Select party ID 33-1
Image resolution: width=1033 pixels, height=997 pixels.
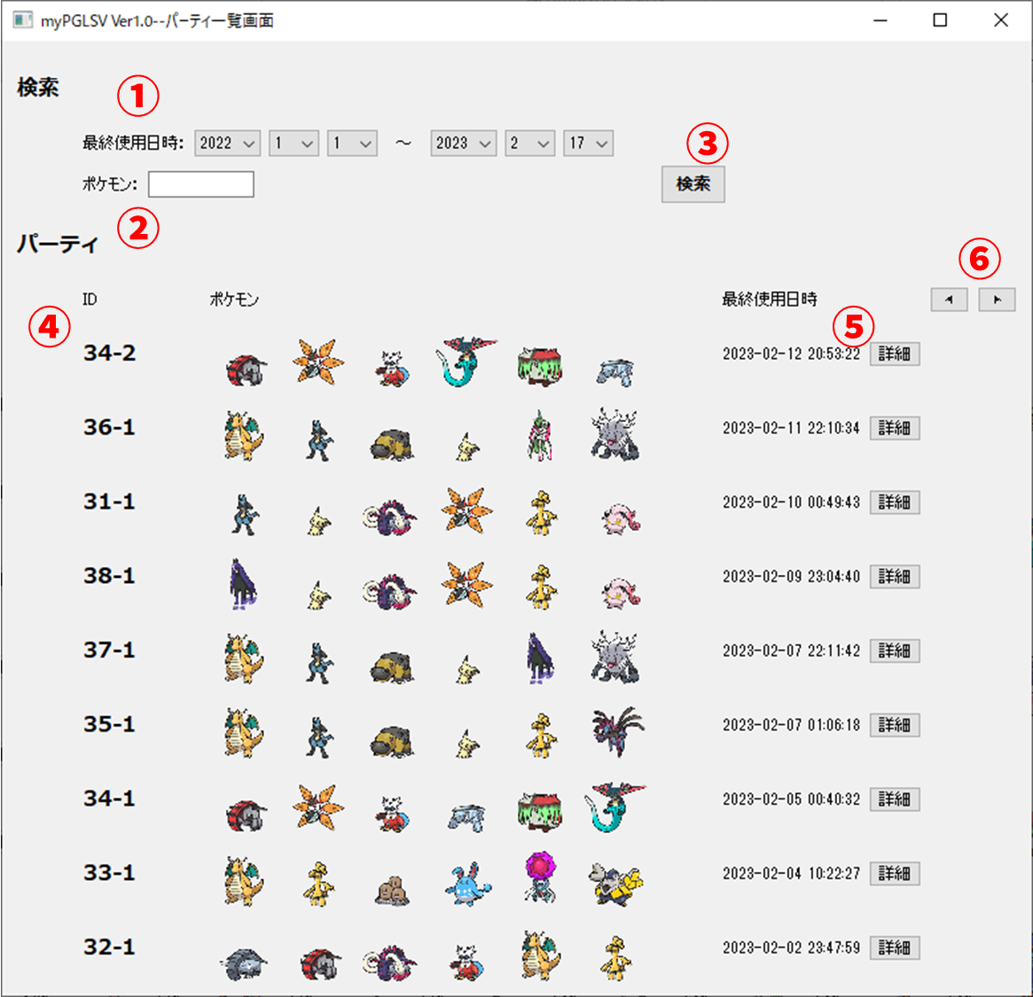pyautogui.click(x=109, y=873)
